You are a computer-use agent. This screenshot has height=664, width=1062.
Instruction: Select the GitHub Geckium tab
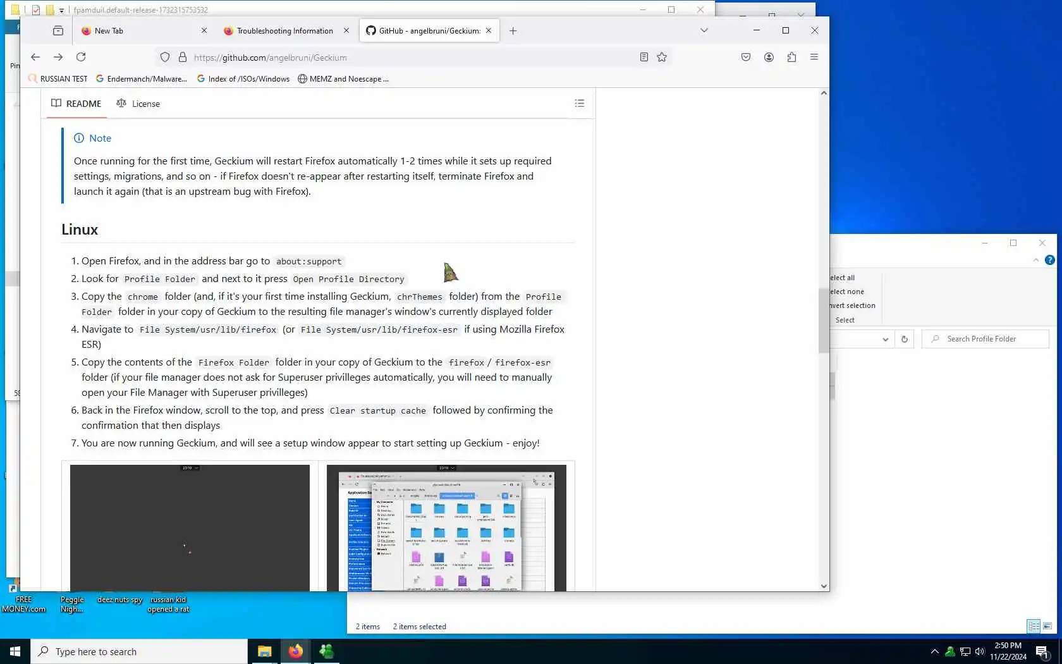point(429,30)
